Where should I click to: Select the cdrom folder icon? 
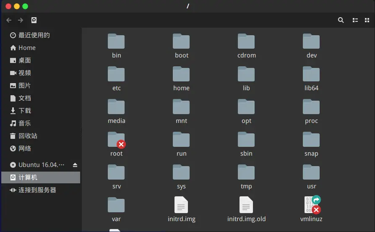coord(246,41)
